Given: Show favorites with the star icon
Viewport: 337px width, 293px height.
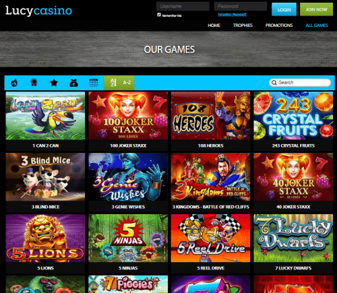Looking at the screenshot, I should pyautogui.click(x=54, y=83).
